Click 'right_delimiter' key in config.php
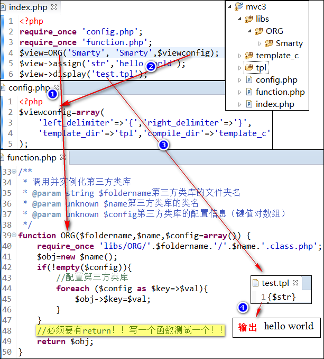The width and height of the screenshot is (324, 359). [183, 123]
